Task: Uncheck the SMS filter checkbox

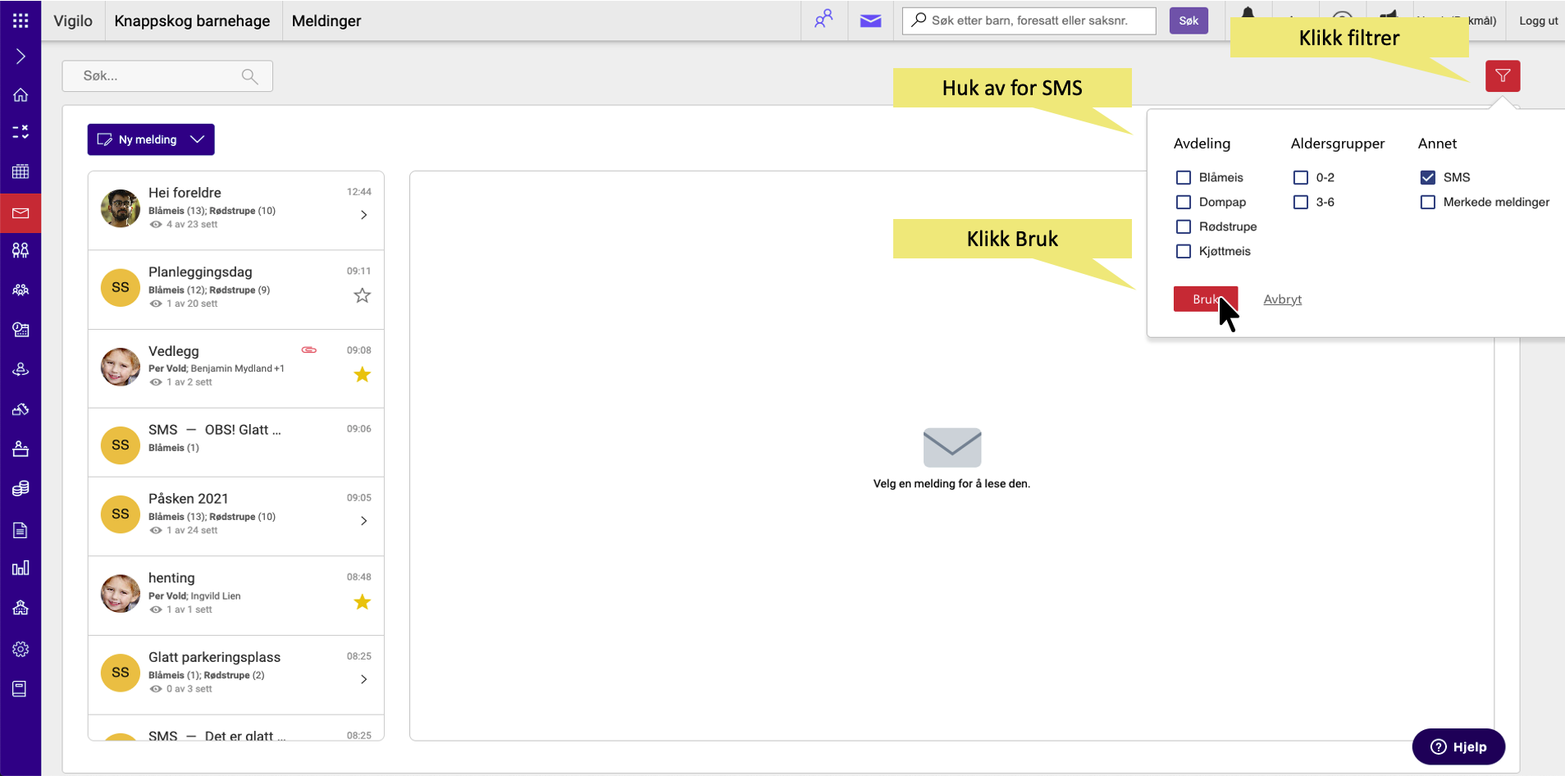Action: (x=1427, y=177)
